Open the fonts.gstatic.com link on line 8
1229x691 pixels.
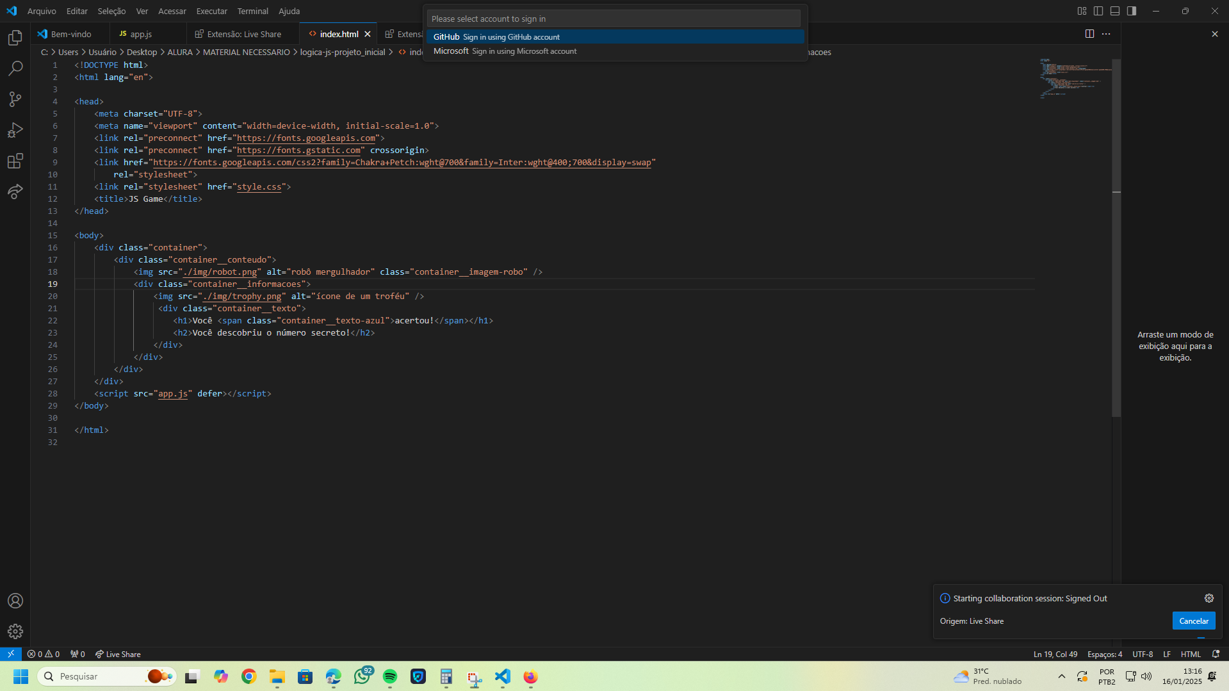[298, 150]
